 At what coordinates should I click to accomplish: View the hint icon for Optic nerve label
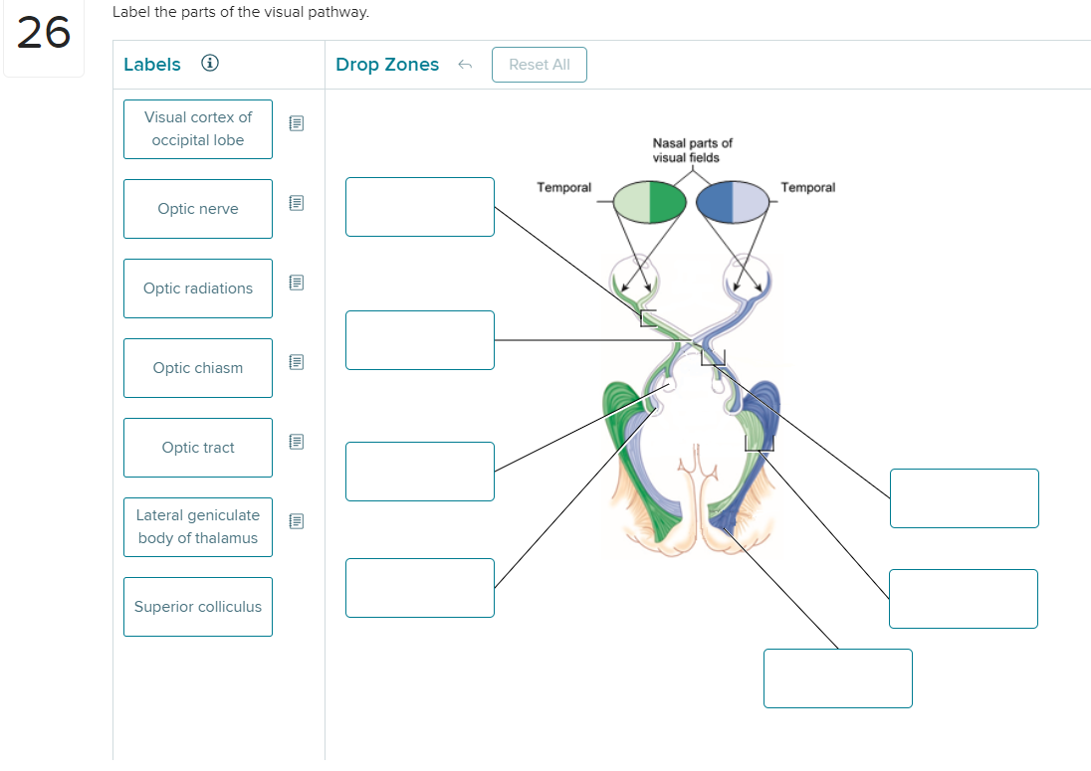[x=296, y=203]
